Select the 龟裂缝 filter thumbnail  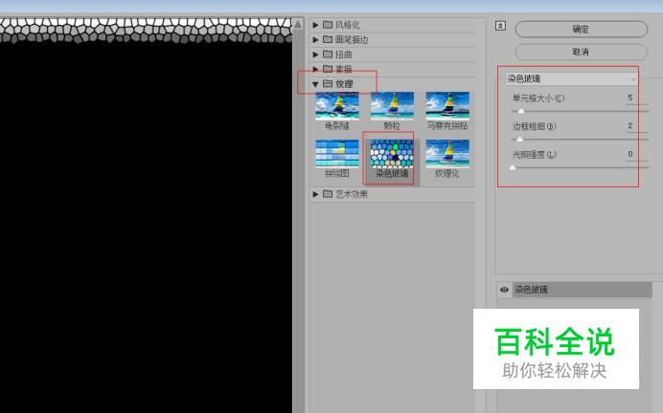tap(337, 106)
